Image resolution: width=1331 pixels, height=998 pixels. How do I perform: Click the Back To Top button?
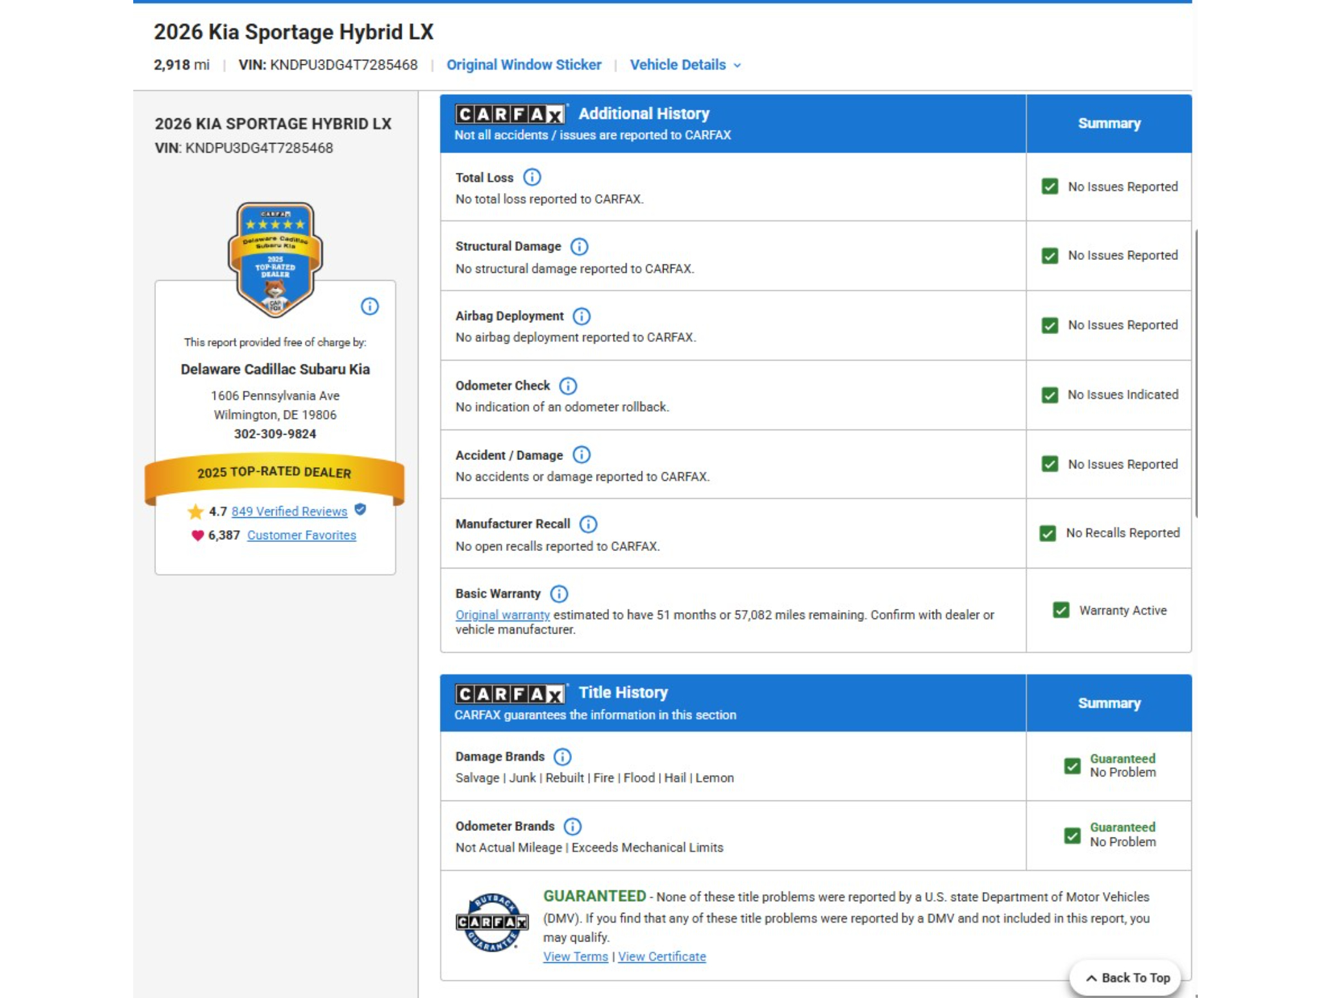tap(1128, 978)
